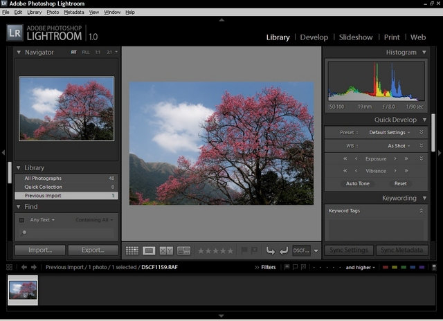Click the Import button
This screenshot has width=443, height=321.
coord(40,250)
